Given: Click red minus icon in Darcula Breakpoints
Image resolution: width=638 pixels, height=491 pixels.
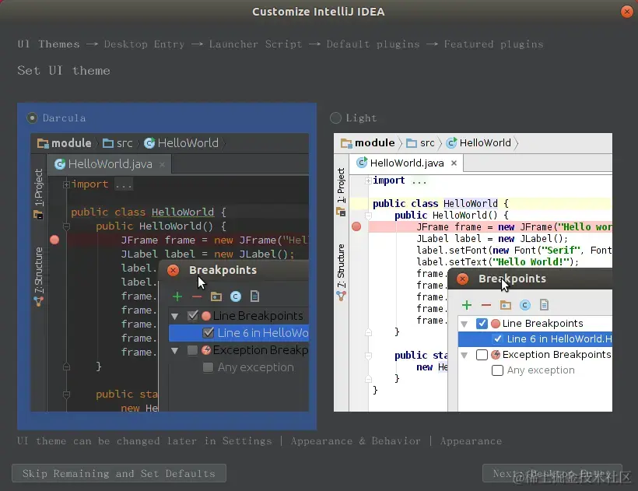Looking at the screenshot, I should click(197, 296).
